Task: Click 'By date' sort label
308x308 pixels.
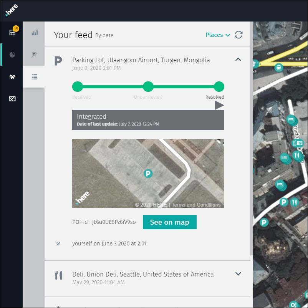Action: pos(104,35)
